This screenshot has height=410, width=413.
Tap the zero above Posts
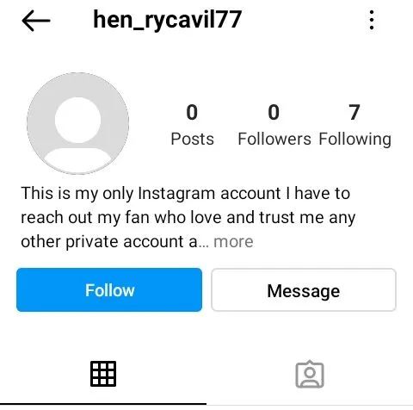click(192, 112)
